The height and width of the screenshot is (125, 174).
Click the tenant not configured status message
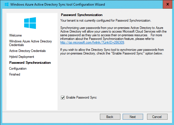coord(106,21)
